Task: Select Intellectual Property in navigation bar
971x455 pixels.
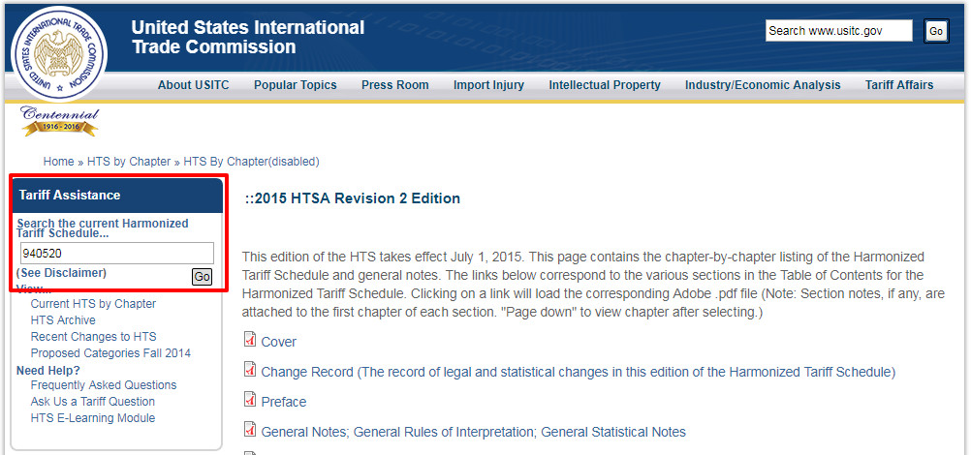Action: coord(604,85)
